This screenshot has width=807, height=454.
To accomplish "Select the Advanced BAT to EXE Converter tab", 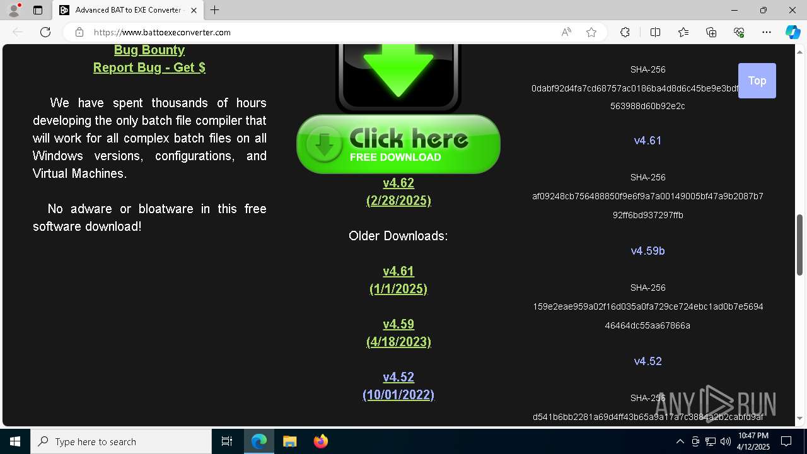I will tap(128, 10).
